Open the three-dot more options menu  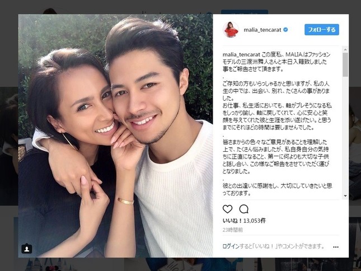336,247
